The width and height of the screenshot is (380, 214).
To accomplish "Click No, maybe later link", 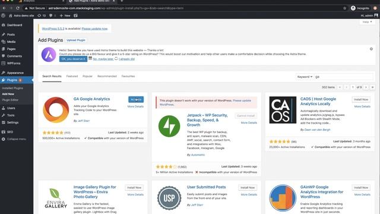I will click(x=103, y=59).
